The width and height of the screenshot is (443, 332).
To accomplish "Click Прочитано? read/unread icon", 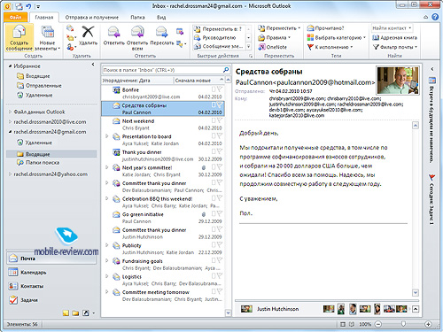I will click(x=310, y=28).
